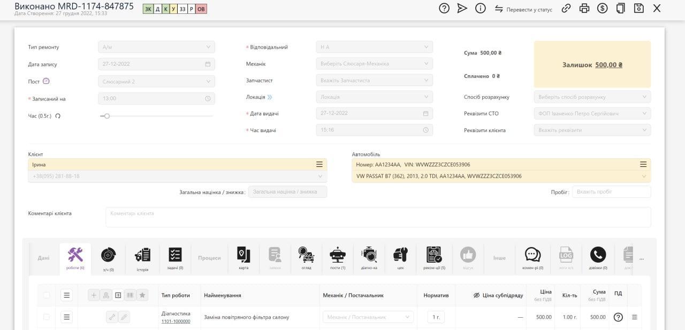Click the dollar payment icon

(x=603, y=9)
